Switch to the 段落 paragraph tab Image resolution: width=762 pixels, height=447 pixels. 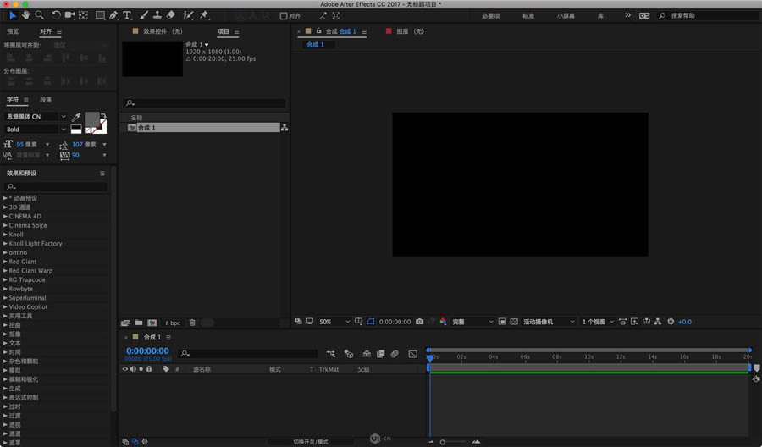coord(46,100)
